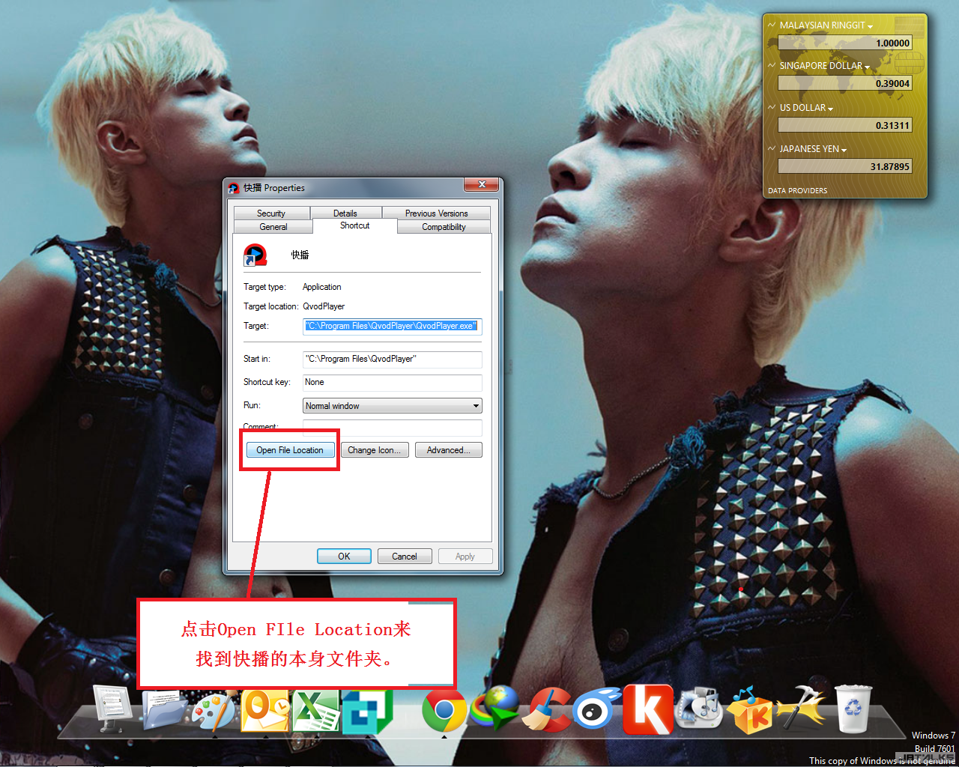Launch Excel from the dock

(x=315, y=710)
